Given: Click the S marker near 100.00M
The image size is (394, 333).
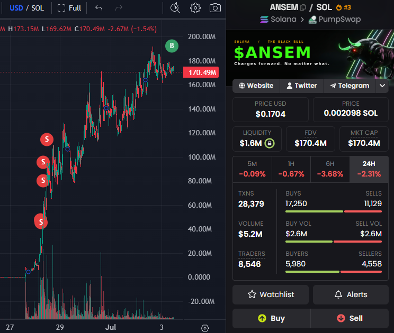Looking at the screenshot, I should click(43, 162).
